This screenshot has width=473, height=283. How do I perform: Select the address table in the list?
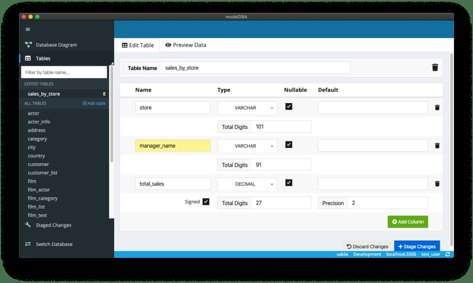pos(36,130)
